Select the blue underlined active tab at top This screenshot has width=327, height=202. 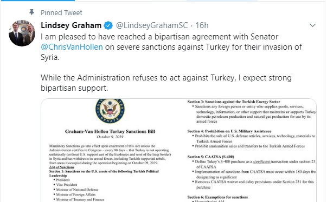click(x=37, y=1)
